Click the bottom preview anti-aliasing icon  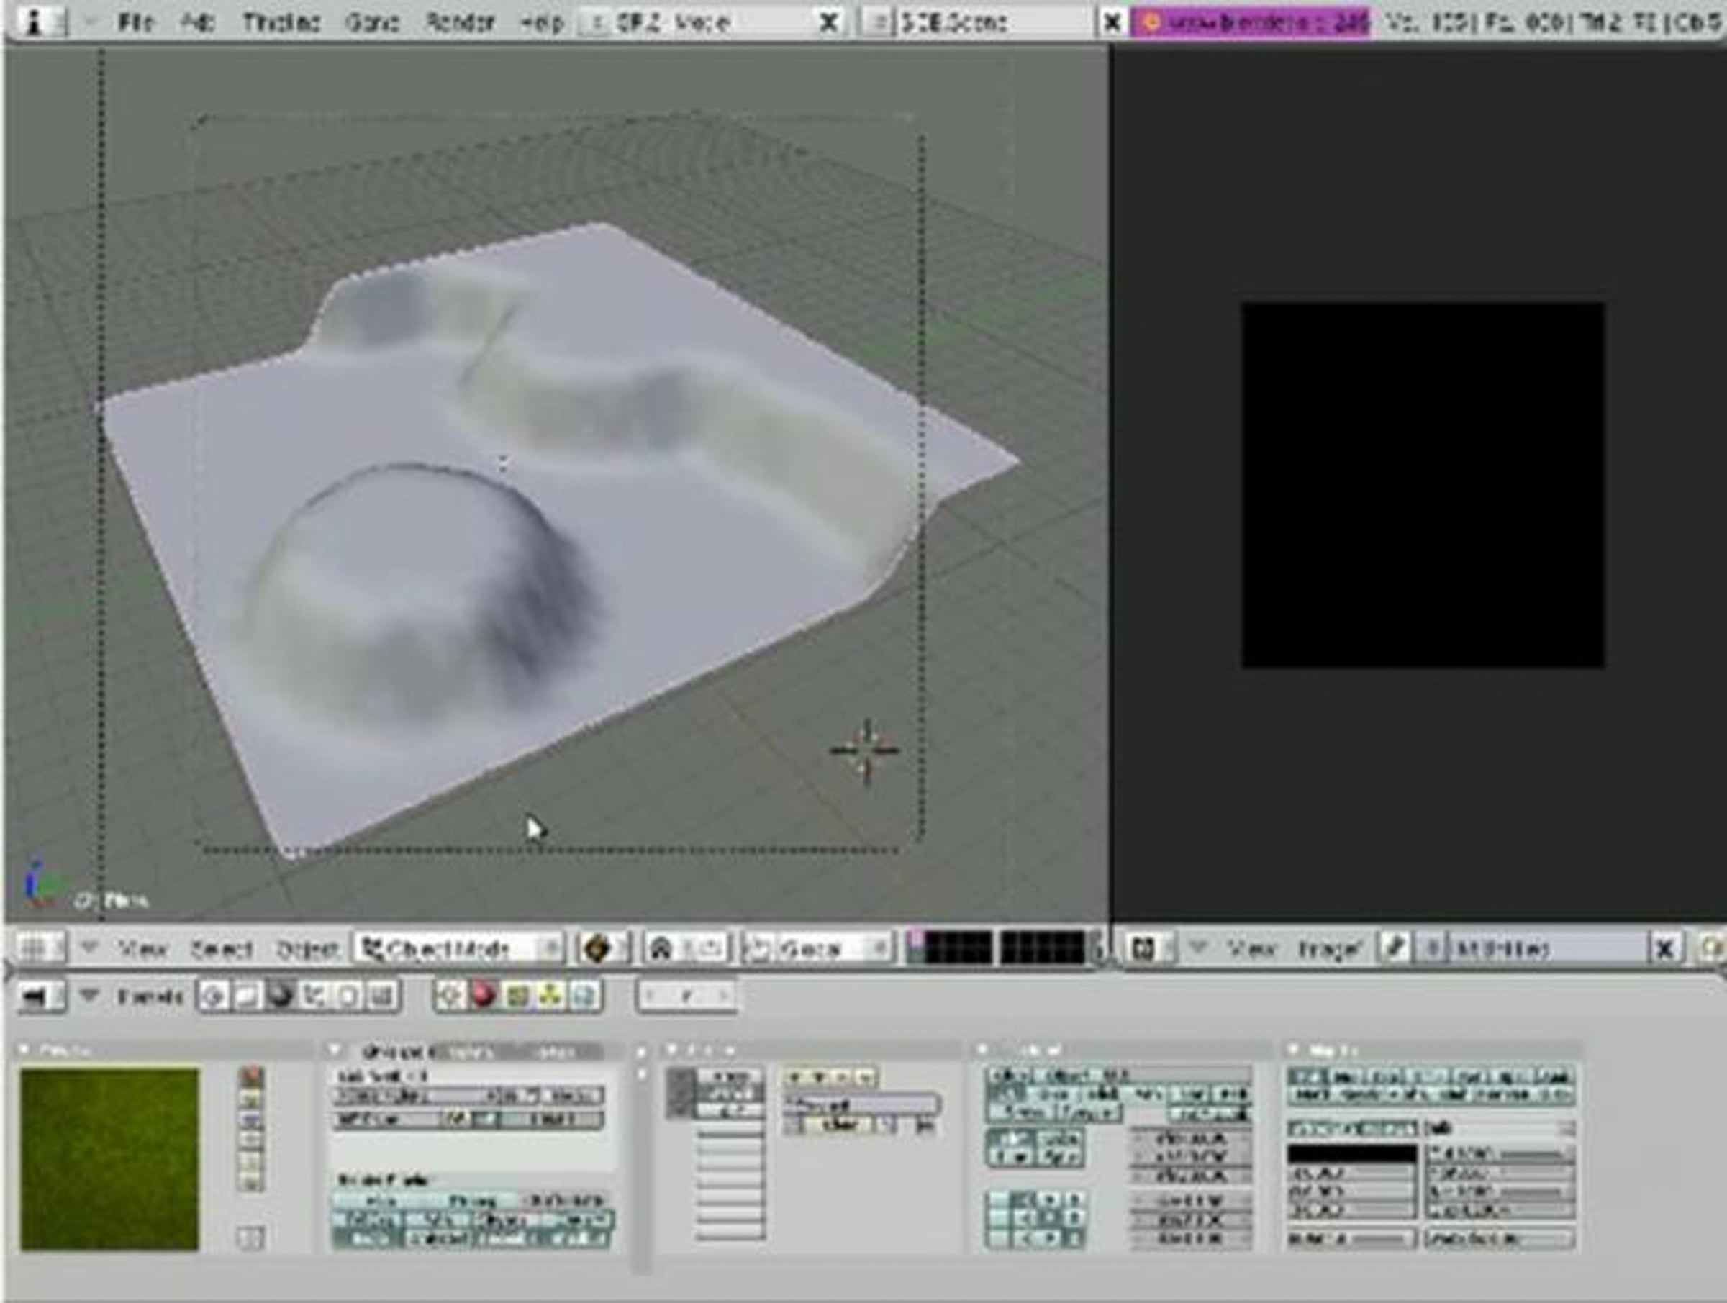pos(250,1238)
